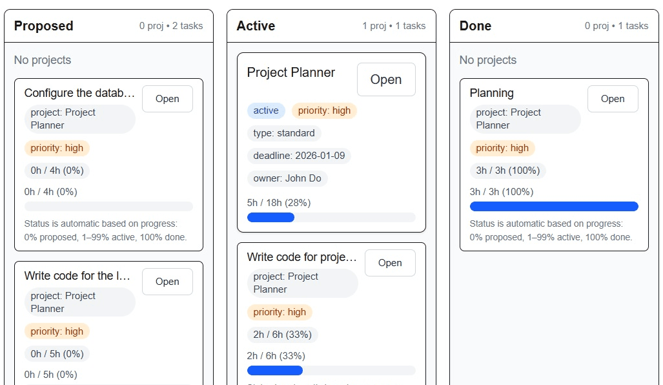Click the project: Project Planner chip on Planning card
The height and width of the screenshot is (385, 663).
point(525,119)
